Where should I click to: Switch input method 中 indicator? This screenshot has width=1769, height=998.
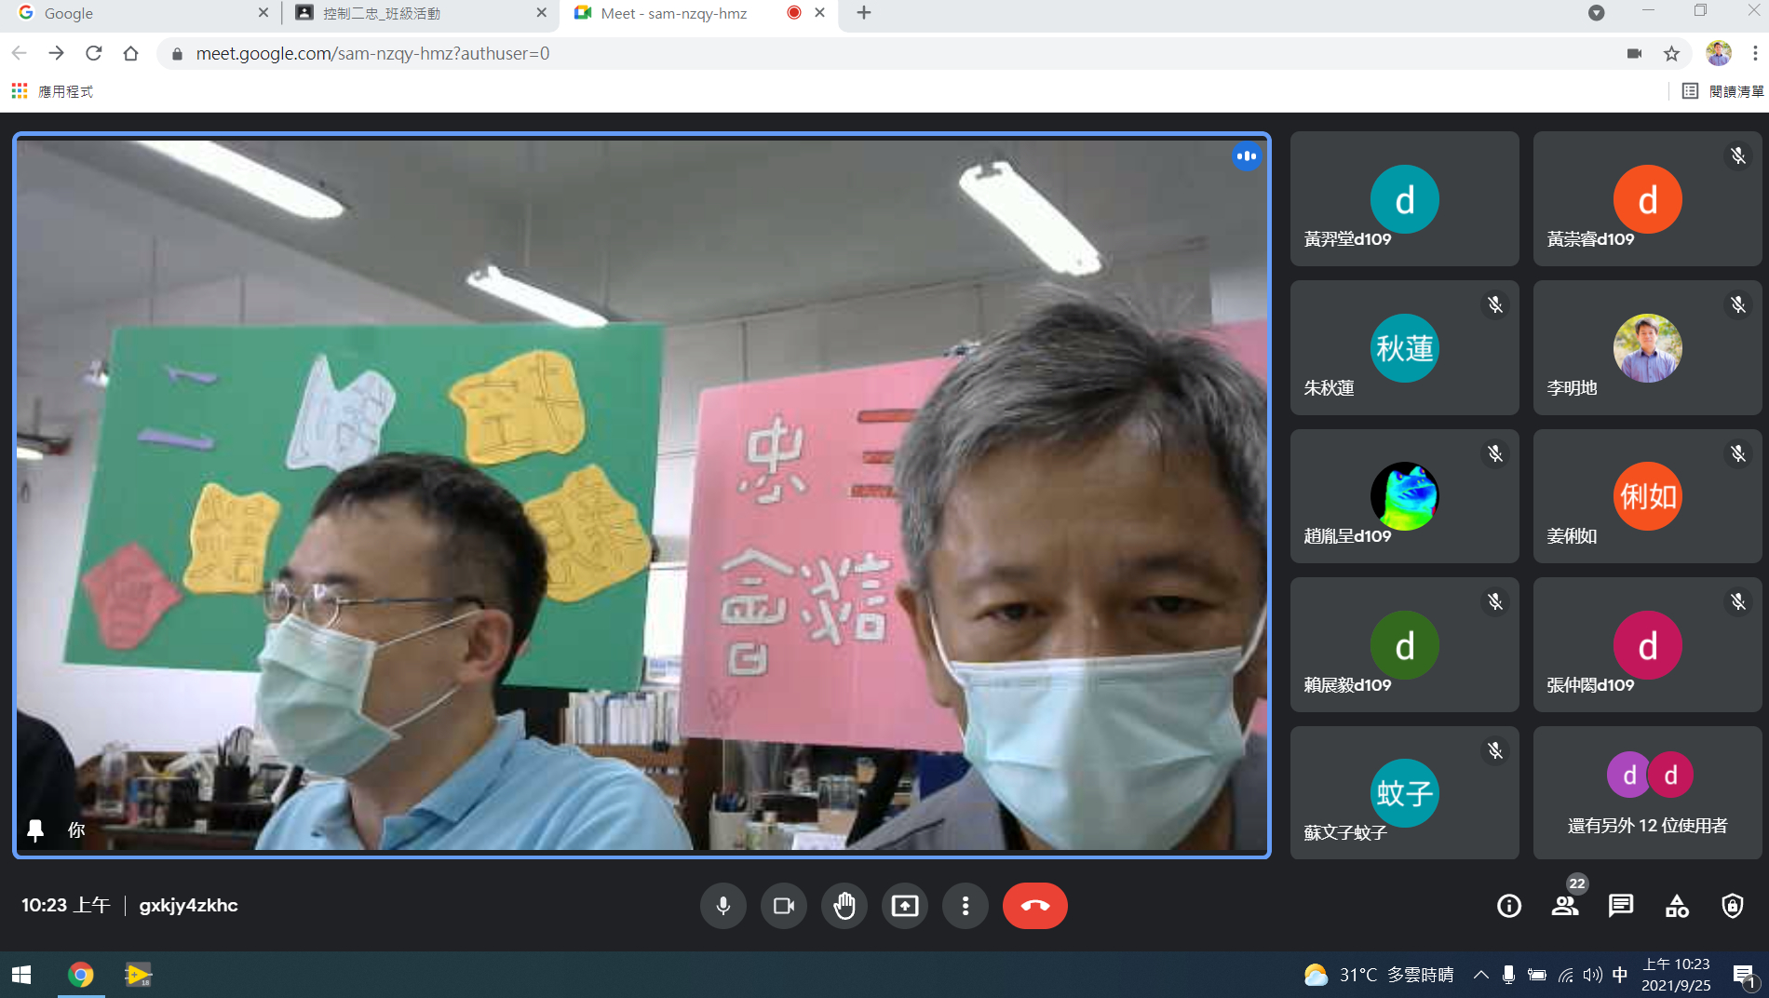[1620, 975]
